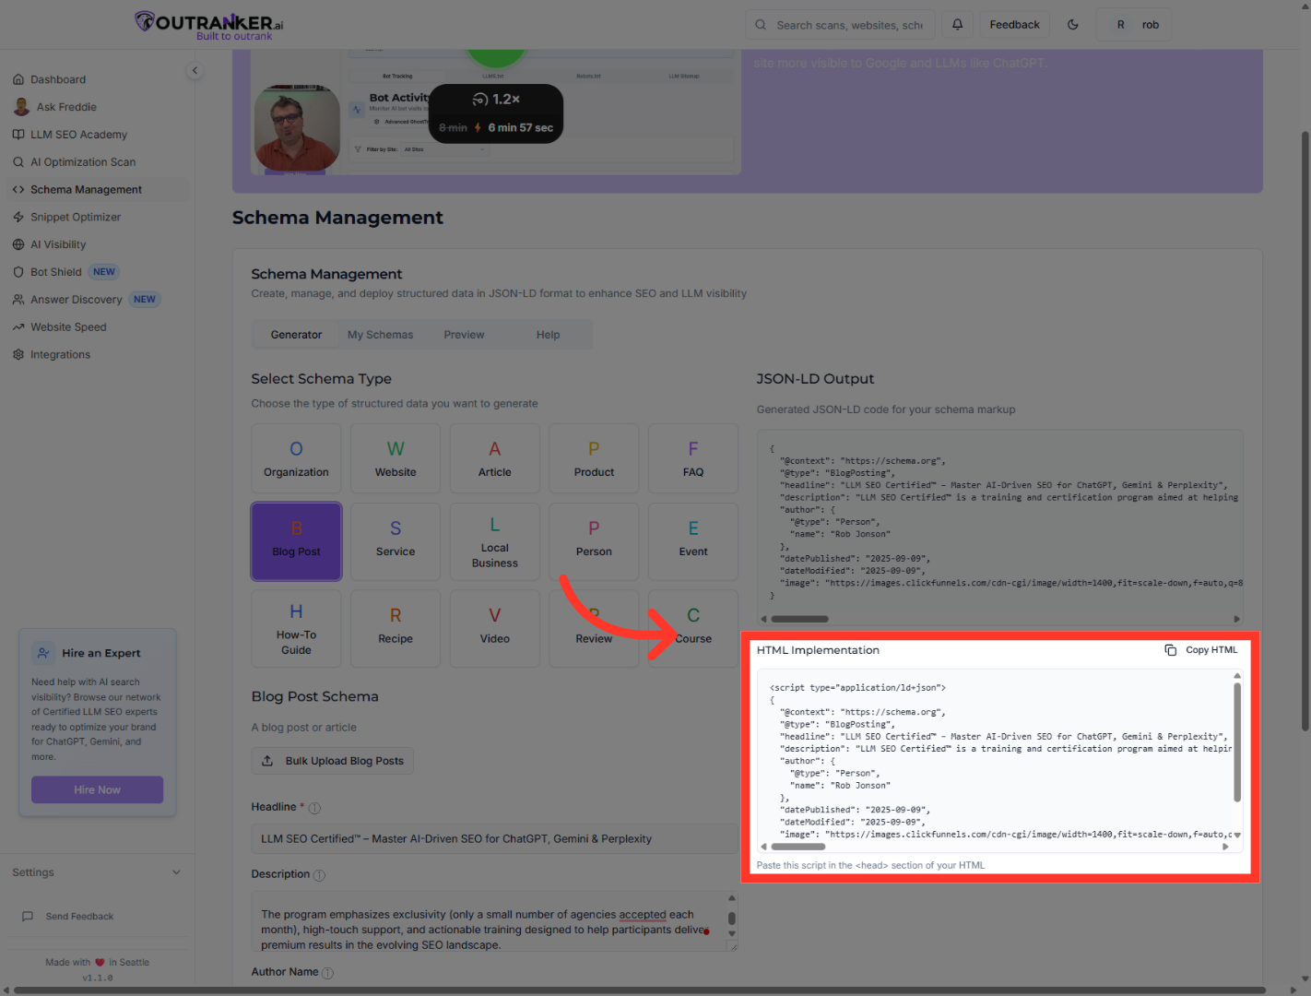The width and height of the screenshot is (1311, 996).
Task: Click the Hire Now button
Action: point(97,789)
